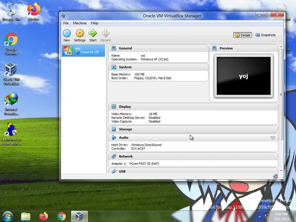Click the details pane scrollbar down arrow
This screenshot has height=222, width=296.
pos(281,171)
